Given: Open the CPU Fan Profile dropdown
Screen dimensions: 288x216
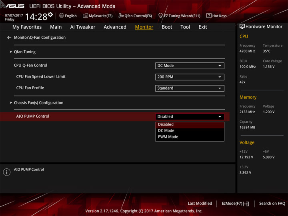Looking at the screenshot, I should (190, 88).
